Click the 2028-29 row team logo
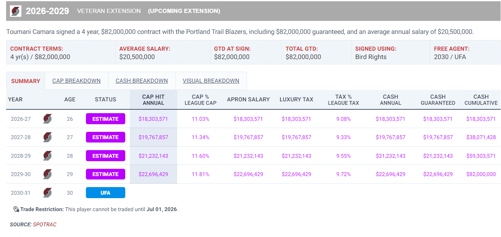501x237 pixels. point(47,156)
